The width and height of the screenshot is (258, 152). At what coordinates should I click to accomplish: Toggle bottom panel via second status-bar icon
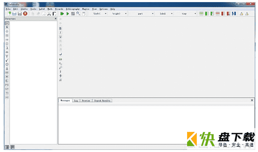click(12, 147)
